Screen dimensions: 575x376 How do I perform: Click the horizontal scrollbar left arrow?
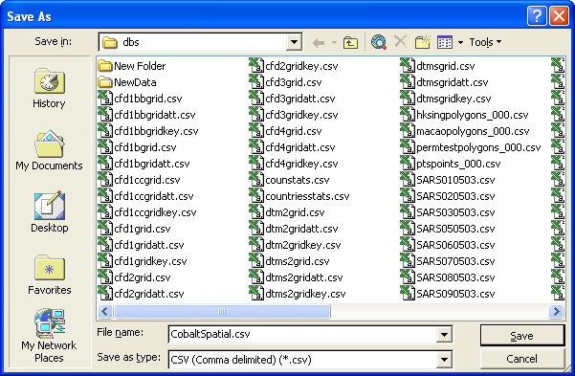point(105,312)
